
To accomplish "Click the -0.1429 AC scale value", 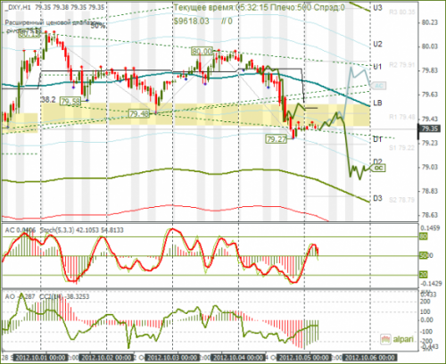I will (x=431, y=284).
